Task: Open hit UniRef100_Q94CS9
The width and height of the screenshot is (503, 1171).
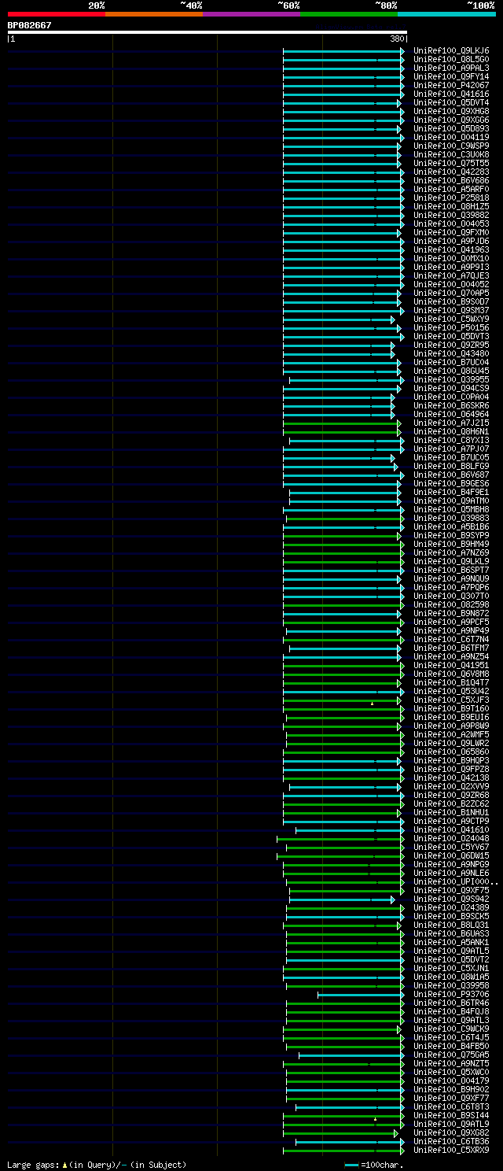Action: [451, 389]
